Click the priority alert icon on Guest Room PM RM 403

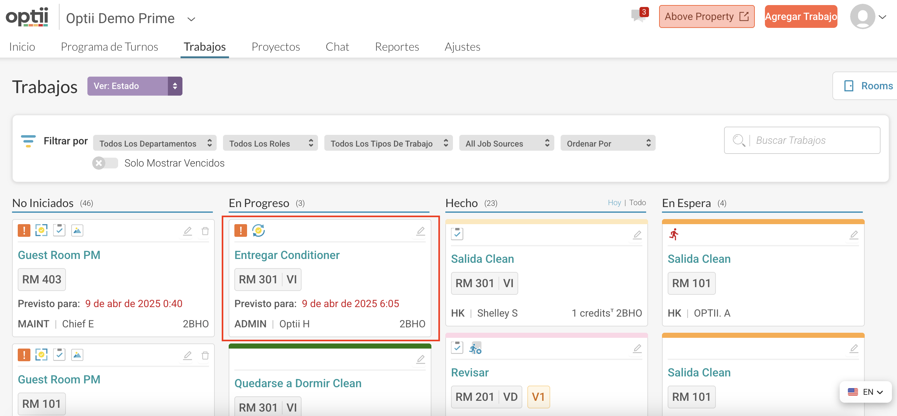(x=24, y=230)
